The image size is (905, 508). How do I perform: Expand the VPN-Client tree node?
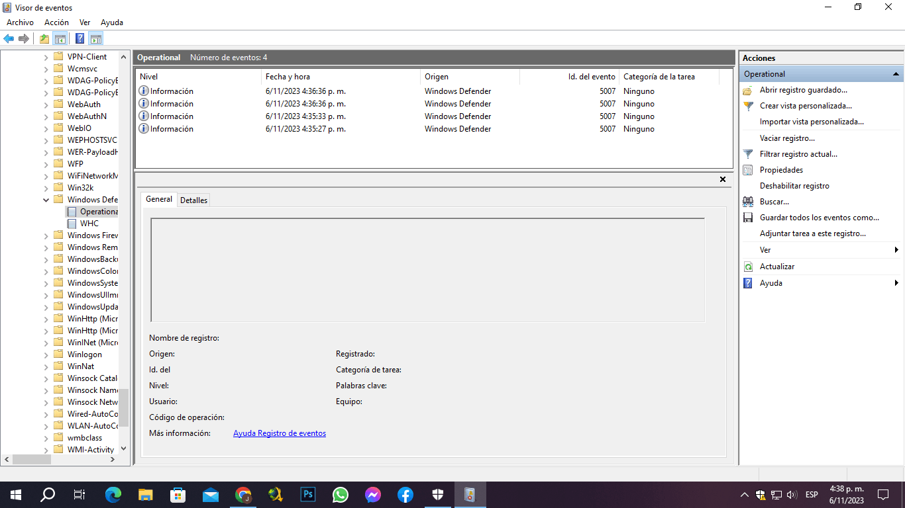click(x=46, y=57)
